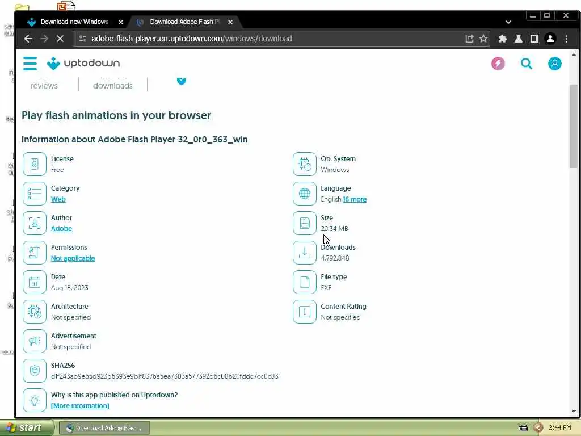Click the lightbulb icon beside Why is this app published

[x=35, y=400]
